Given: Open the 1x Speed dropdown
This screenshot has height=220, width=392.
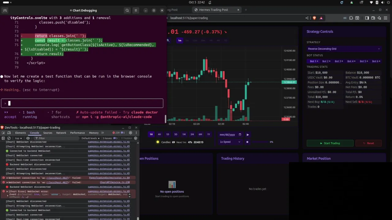Looking at the screenshot, I should (x=230, y=142).
